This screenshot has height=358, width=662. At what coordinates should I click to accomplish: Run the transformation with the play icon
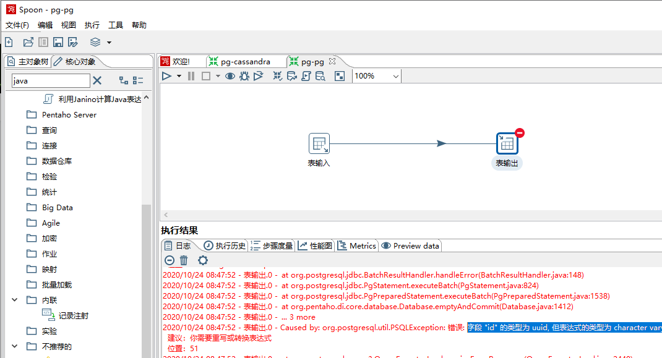(166, 75)
